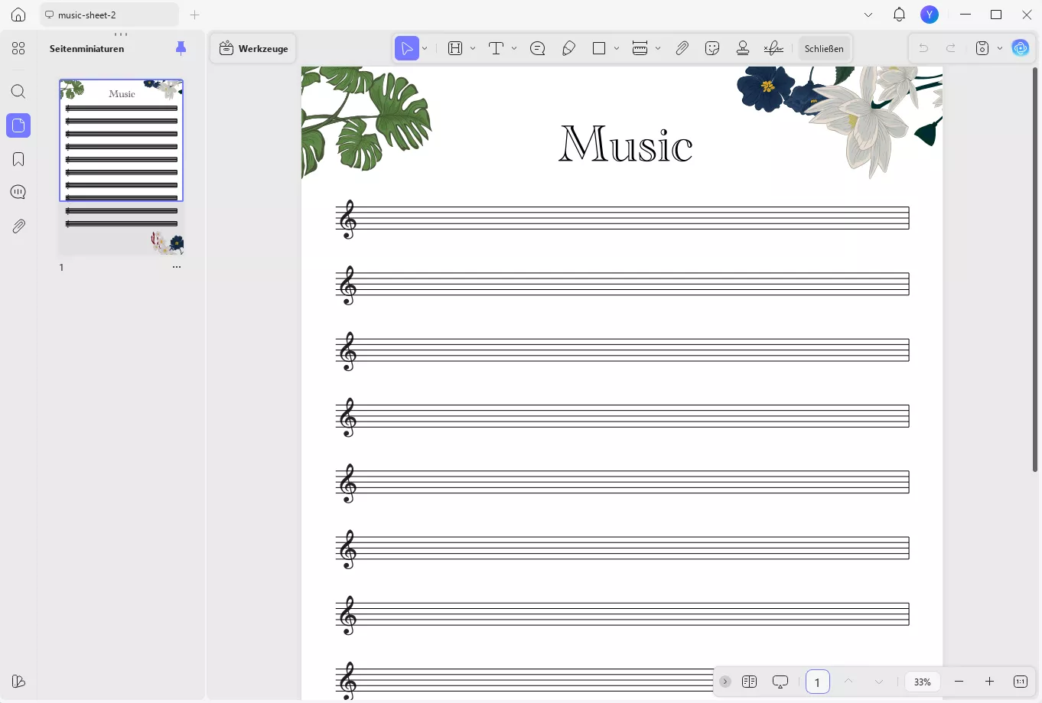The width and height of the screenshot is (1042, 703).
Task: Expand the shape tool dropdown arrow
Action: [x=617, y=48]
